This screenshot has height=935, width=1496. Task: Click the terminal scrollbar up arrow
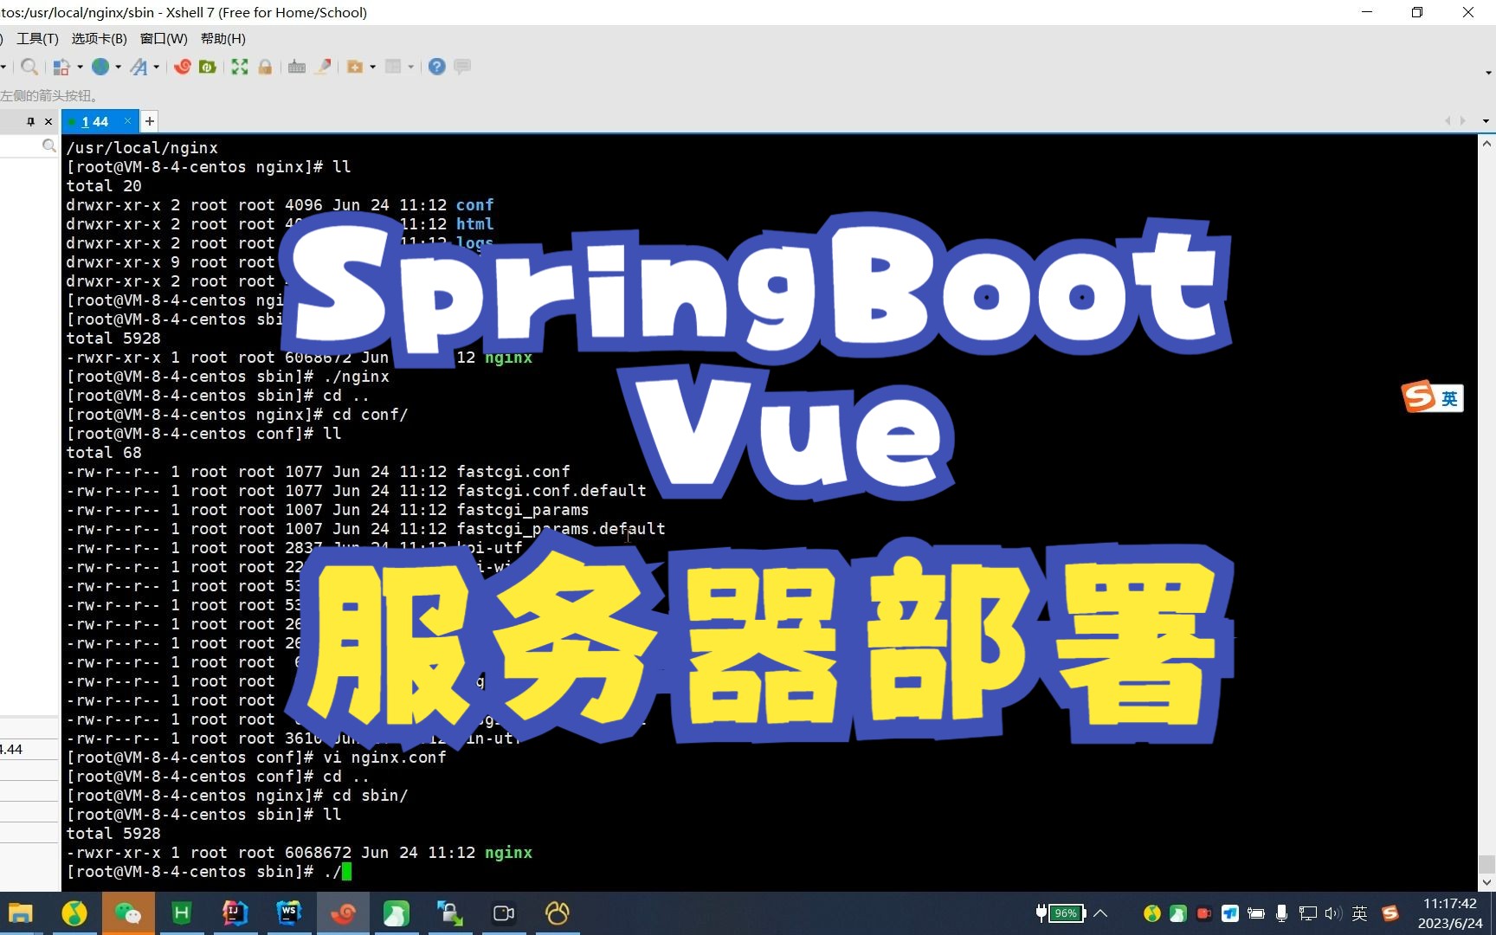tap(1486, 145)
